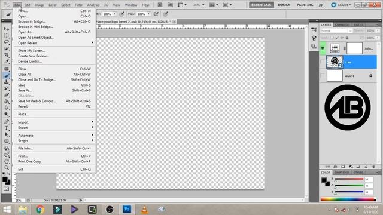
Task: Click the R value input field
Action: 369,179
